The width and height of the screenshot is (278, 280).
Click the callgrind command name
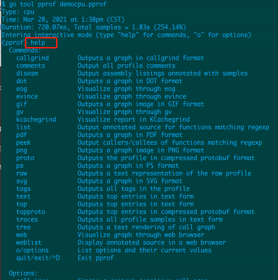(x=33, y=58)
